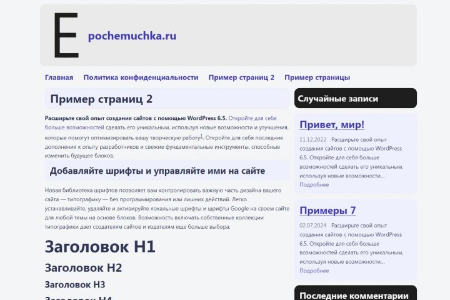Click the date 02.07.2024
This screenshot has height=300, width=450.
pos(313,226)
